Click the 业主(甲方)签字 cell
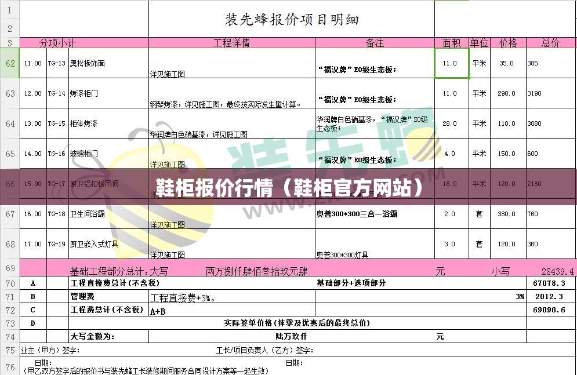 pos(50,350)
